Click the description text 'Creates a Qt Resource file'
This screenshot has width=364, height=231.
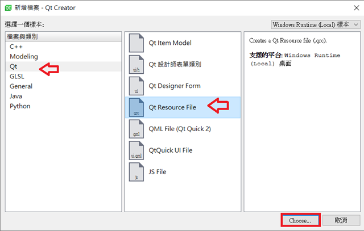tap(288, 41)
